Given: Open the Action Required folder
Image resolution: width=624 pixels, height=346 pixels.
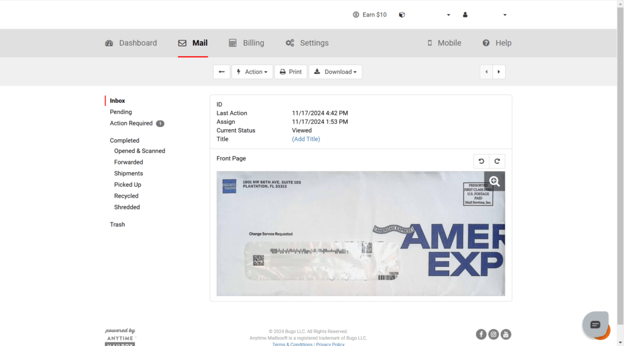Looking at the screenshot, I should pos(132,123).
